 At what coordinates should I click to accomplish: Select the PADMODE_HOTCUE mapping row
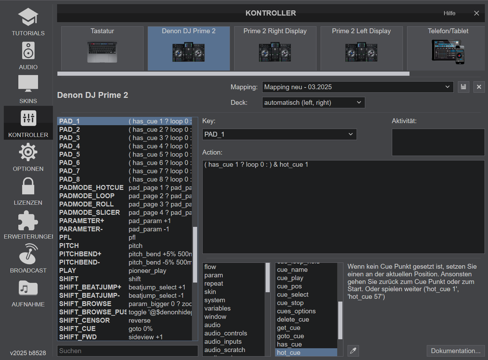(125, 187)
